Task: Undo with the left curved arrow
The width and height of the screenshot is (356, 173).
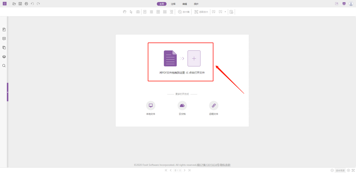Action: tap(32, 4)
